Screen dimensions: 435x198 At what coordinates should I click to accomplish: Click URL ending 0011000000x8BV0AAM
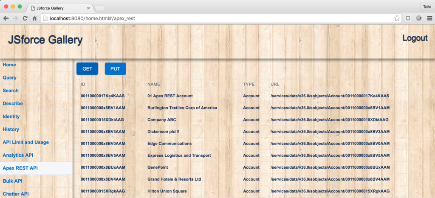pyautogui.click(x=330, y=144)
